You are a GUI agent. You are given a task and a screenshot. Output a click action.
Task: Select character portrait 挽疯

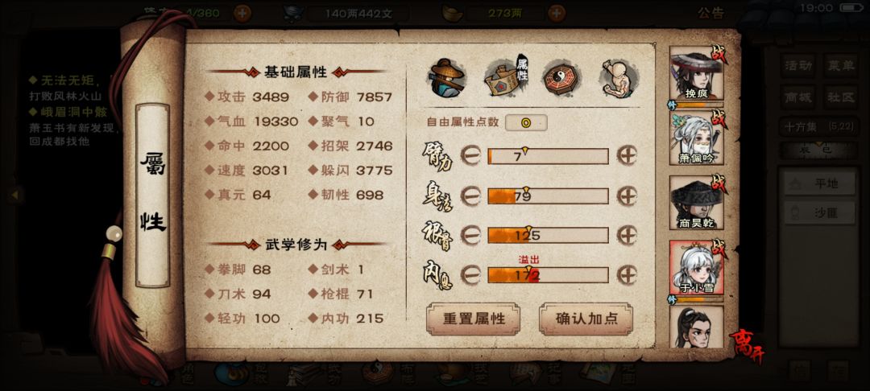pos(696,73)
